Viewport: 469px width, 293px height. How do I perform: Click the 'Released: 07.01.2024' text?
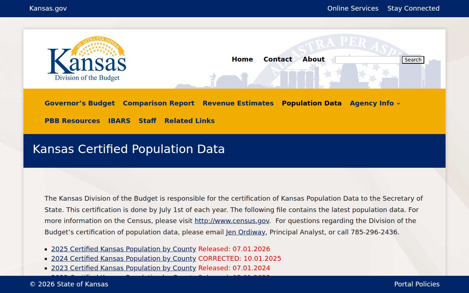[x=234, y=268]
